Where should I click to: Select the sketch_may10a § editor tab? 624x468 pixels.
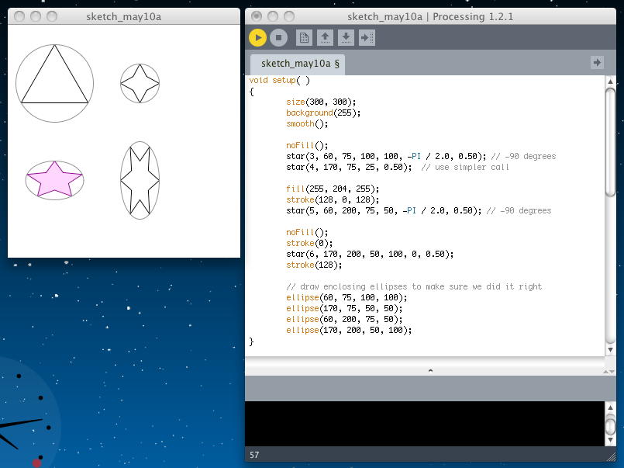click(x=299, y=64)
